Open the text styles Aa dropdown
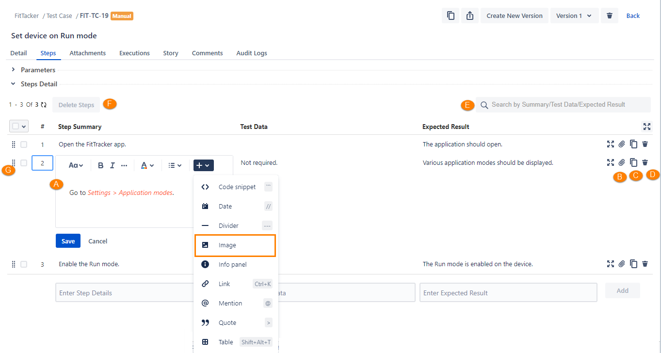The image size is (661, 353). point(76,165)
